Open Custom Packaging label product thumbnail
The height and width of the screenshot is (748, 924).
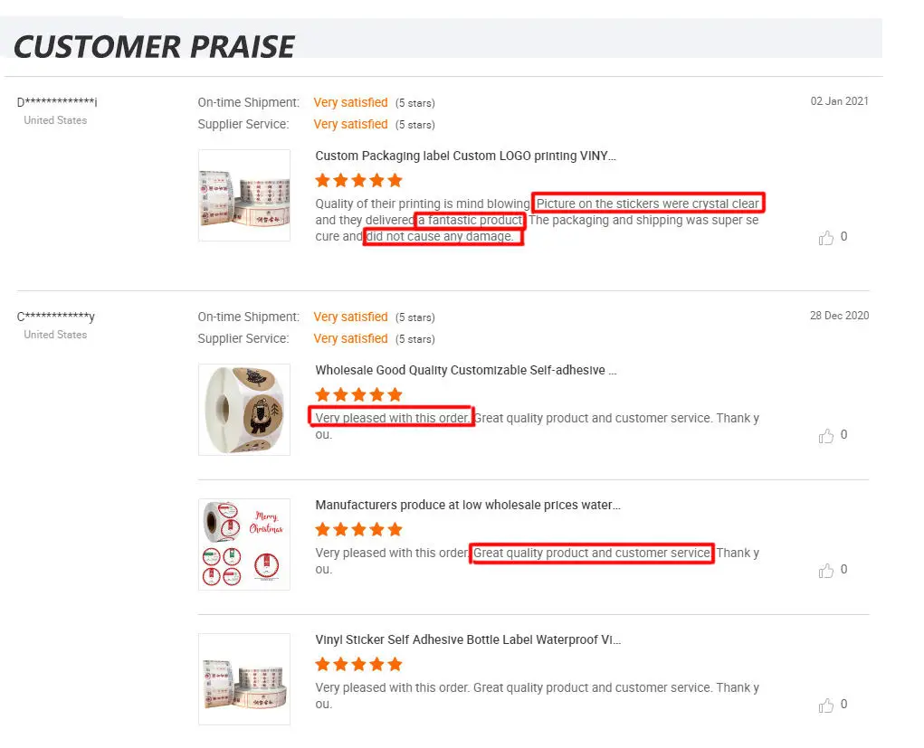tap(244, 195)
